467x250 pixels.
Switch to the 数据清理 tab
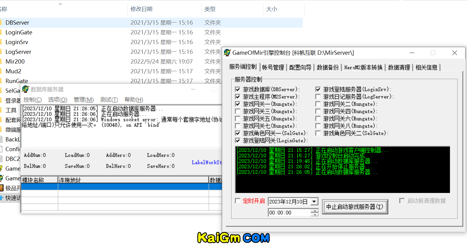tap(399, 68)
